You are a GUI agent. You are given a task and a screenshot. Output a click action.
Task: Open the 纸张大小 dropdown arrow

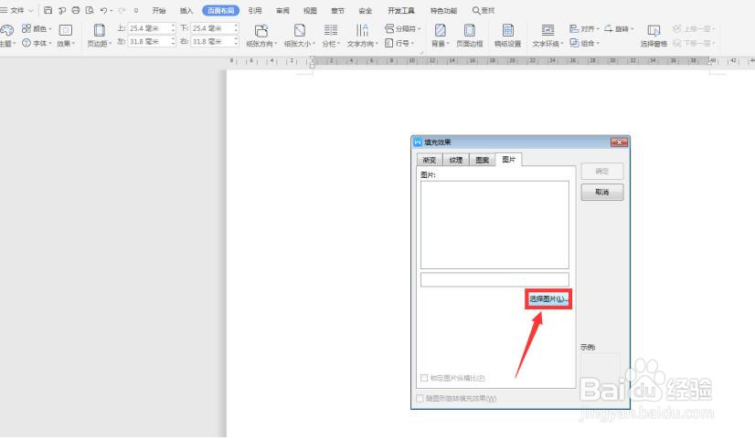tap(314, 43)
